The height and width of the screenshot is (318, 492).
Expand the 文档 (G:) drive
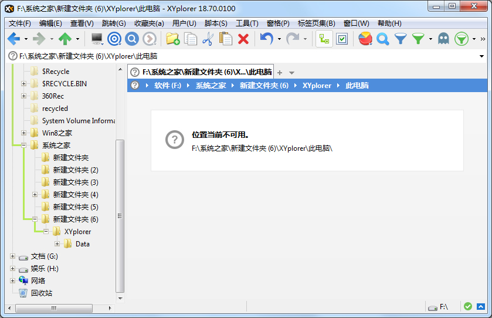tap(12, 256)
